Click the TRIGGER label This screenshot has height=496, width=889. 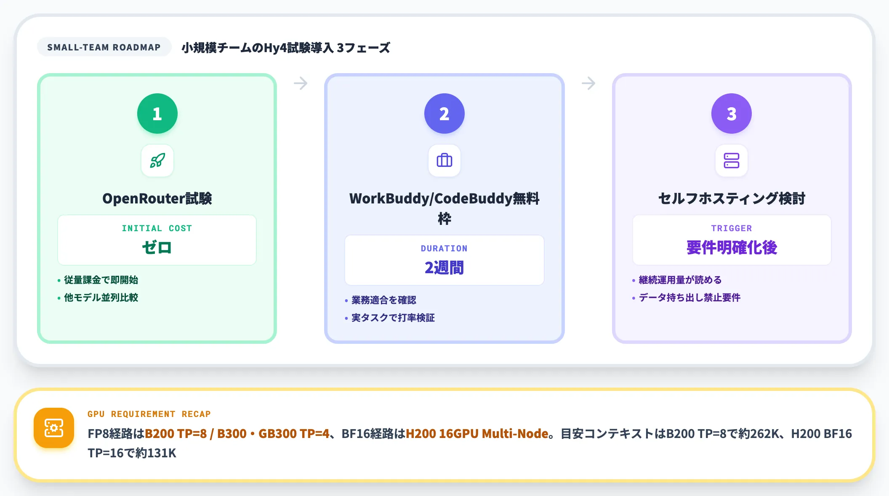coord(732,228)
